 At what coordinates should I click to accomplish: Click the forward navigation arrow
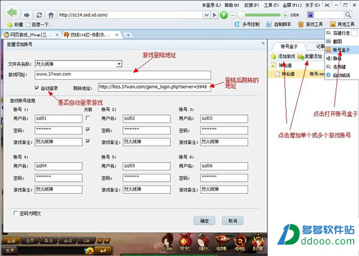[x=27, y=15]
